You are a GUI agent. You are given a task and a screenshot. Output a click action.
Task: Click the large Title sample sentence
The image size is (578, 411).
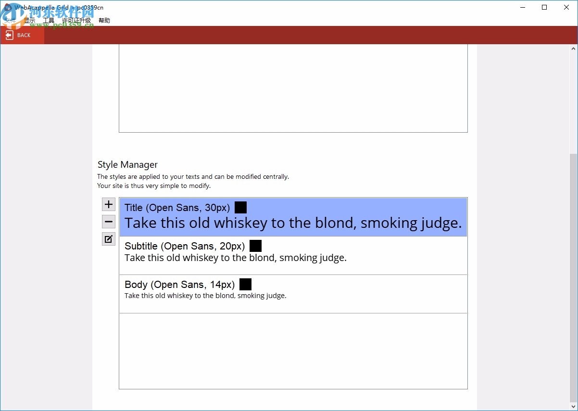point(293,223)
